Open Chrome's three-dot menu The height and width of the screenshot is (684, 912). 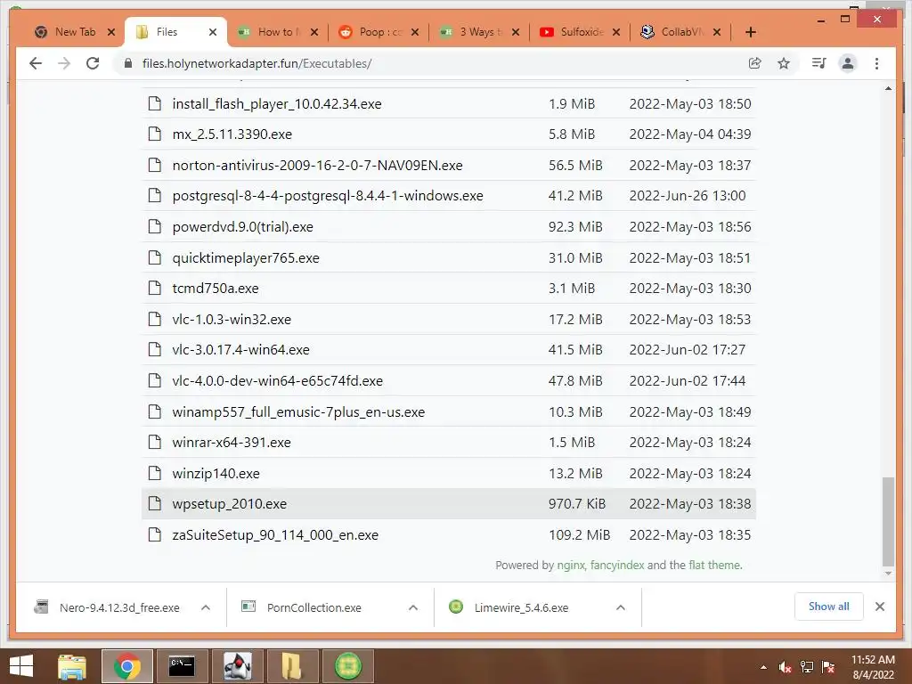tap(876, 63)
